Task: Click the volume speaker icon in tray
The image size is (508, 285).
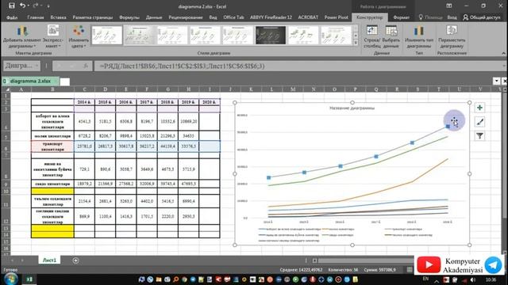Action: pyautogui.click(x=473, y=279)
